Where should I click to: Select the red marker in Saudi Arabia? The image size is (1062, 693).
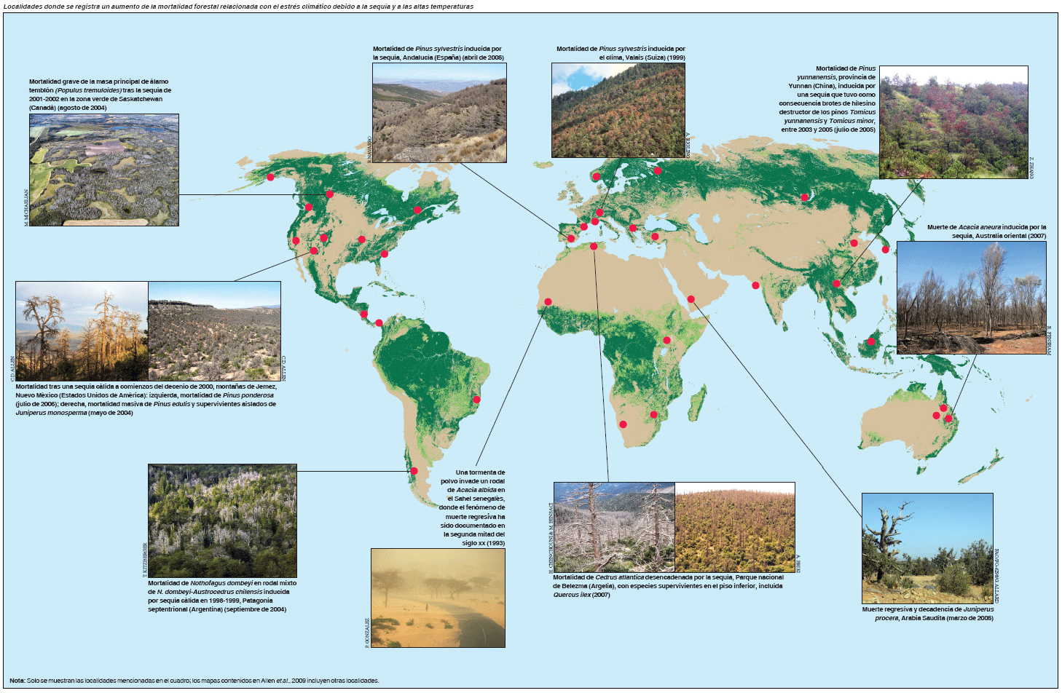(691, 299)
